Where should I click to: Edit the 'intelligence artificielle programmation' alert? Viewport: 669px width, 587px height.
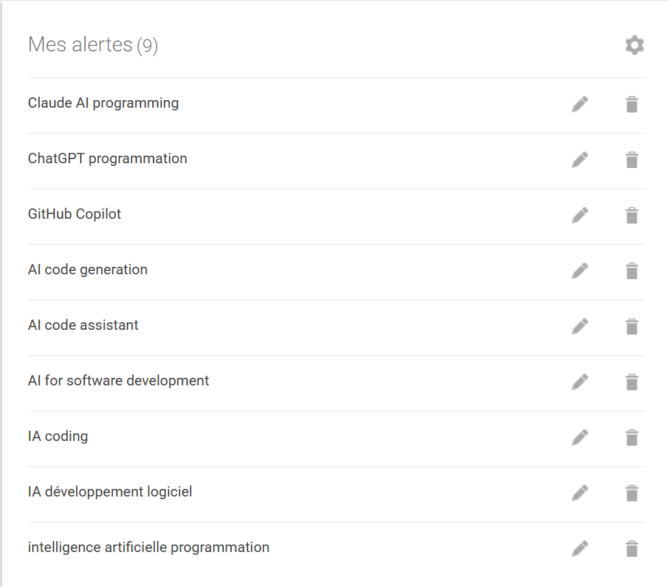(x=580, y=547)
